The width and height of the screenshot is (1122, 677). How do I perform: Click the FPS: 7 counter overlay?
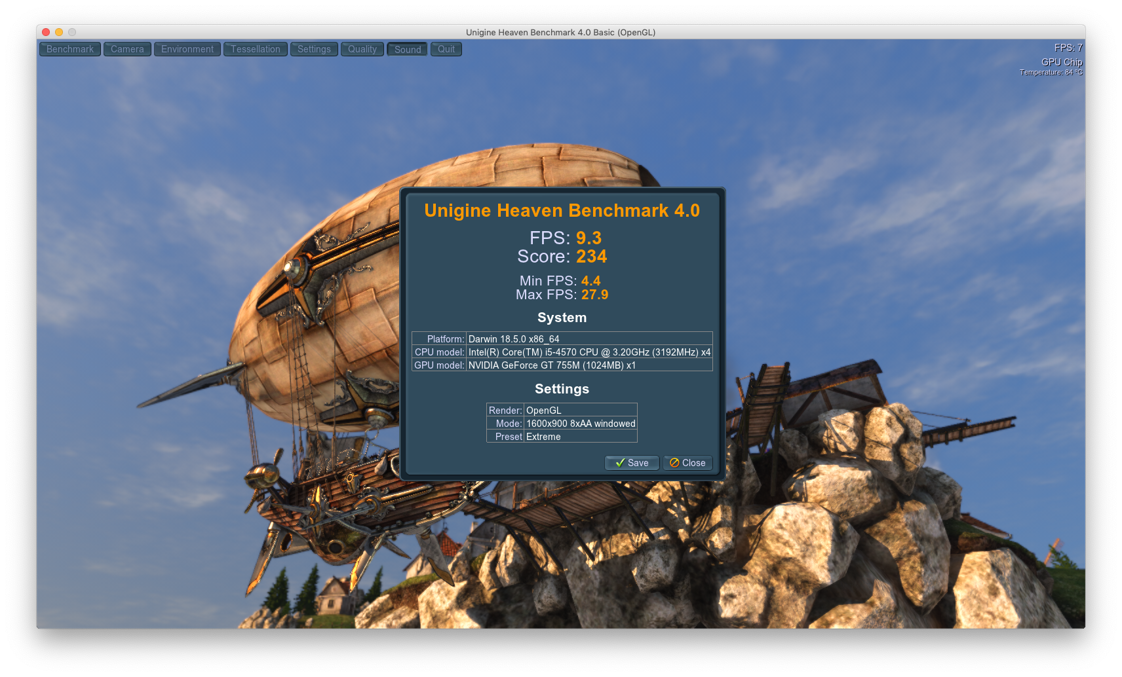pyautogui.click(x=1068, y=48)
